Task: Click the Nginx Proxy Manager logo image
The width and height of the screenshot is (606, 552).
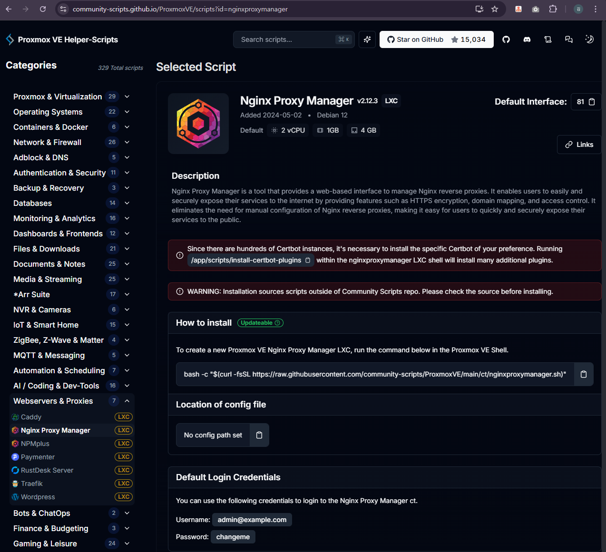Action: (x=198, y=124)
